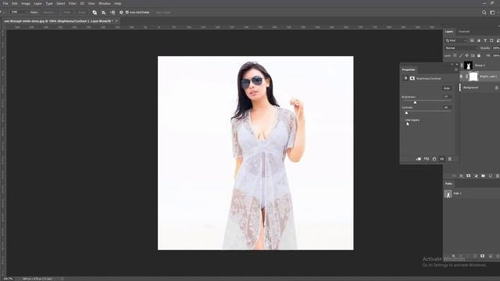The image size is (500, 281).
Task: Click the view previous state icon in Properties
Action: (427, 159)
